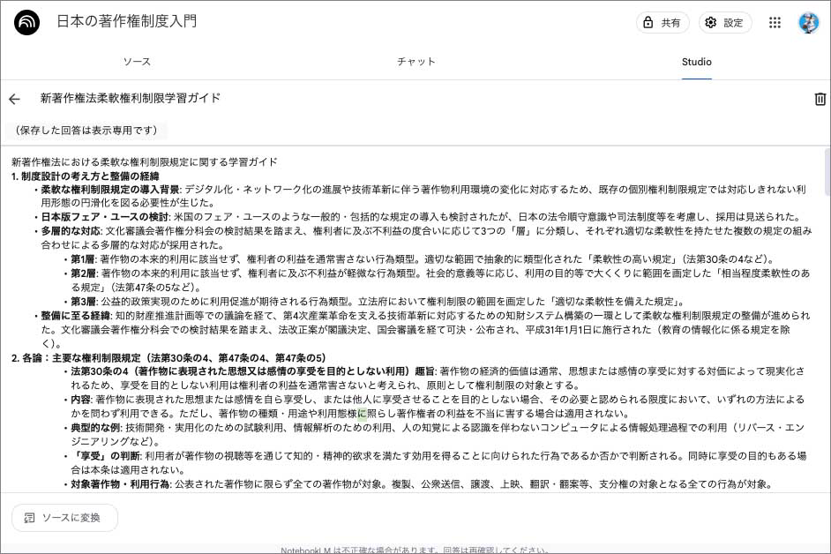831x554 pixels.
Task: Open 設定 with the gear icon
Action: [724, 23]
